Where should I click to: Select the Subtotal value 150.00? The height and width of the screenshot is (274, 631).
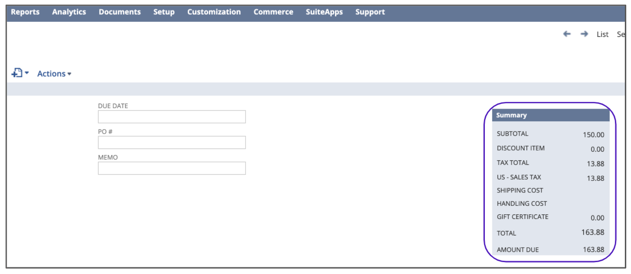click(x=594, y=135)
